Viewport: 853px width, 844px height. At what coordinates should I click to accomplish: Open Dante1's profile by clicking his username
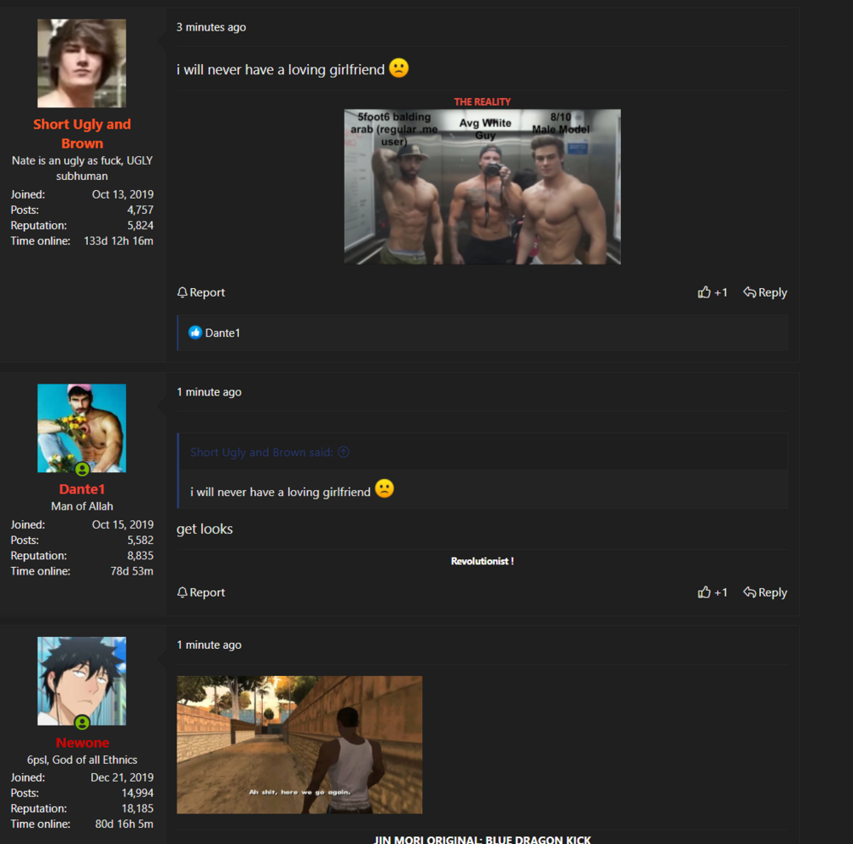(x=82, y=488)
